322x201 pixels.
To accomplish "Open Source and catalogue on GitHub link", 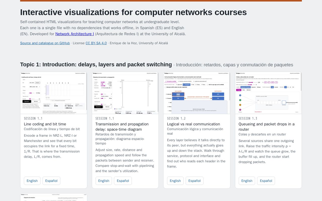I will click(45, 43).
